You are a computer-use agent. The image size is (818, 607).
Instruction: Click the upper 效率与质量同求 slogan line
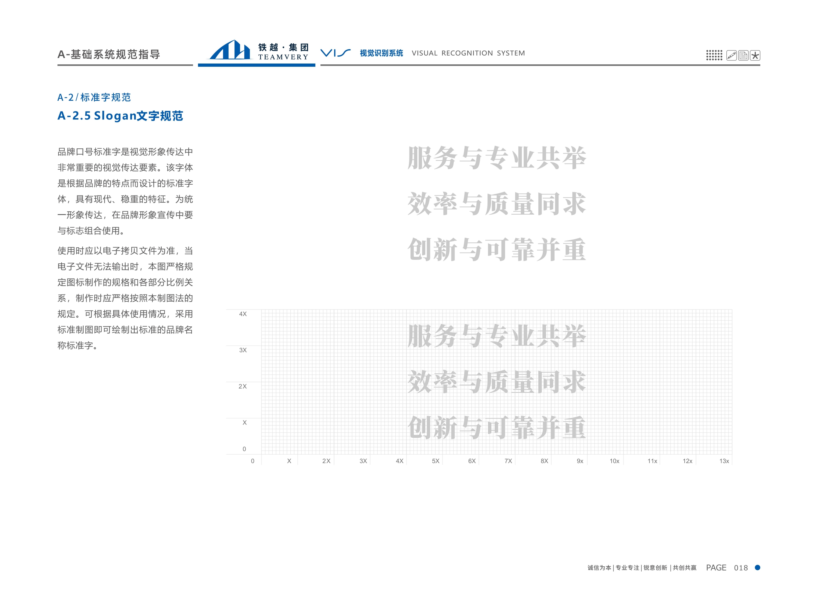[x=497, y=203]
